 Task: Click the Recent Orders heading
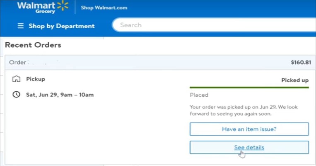33,45
